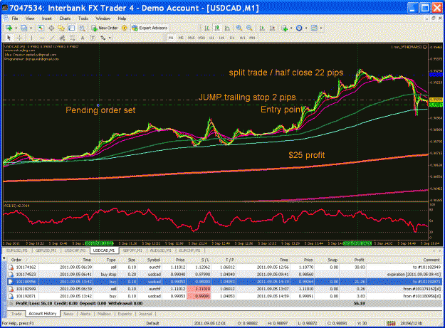The image size is (445, 328).
Task: Zoom in on the chart
Action: coord(239,28)
